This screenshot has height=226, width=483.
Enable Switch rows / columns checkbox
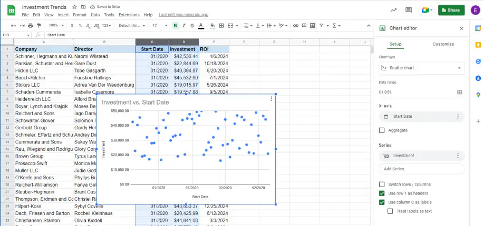(382, 184)
